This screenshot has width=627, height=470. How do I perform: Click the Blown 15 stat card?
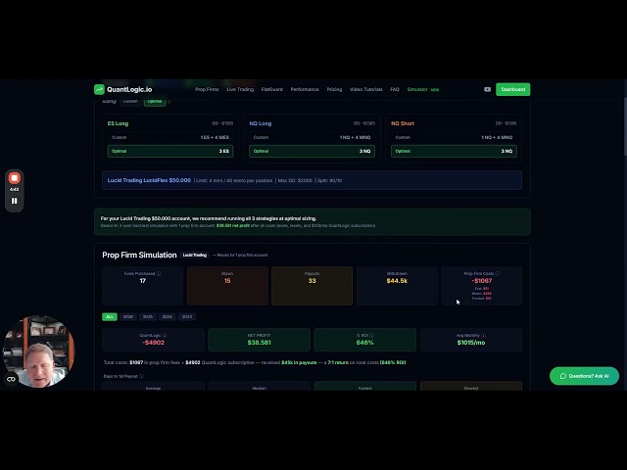click(227, 286)
